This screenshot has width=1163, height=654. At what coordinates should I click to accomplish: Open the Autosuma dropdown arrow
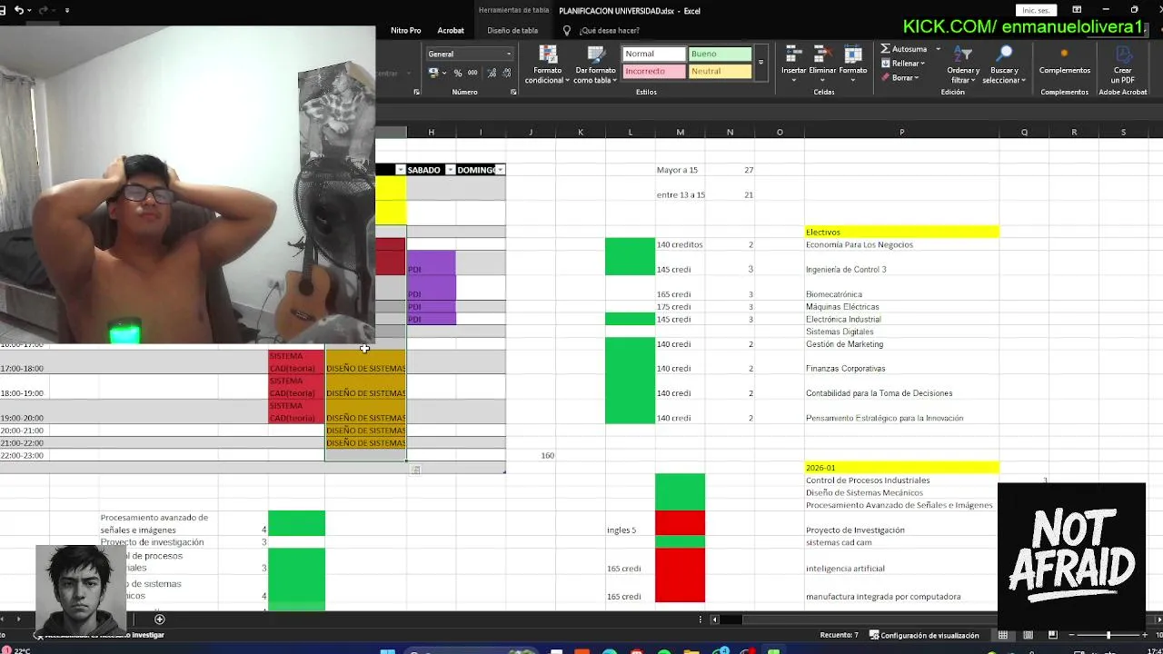938,49
